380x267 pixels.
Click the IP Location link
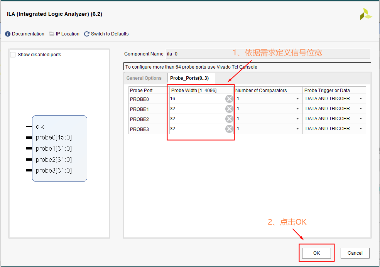pyautogui.click(x=68, y=34)
